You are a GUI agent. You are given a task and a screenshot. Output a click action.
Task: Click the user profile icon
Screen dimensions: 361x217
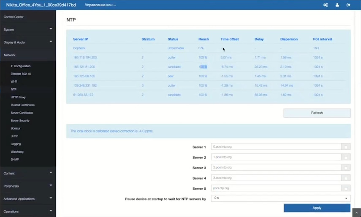pyautogui.click(x=337, y=5)
